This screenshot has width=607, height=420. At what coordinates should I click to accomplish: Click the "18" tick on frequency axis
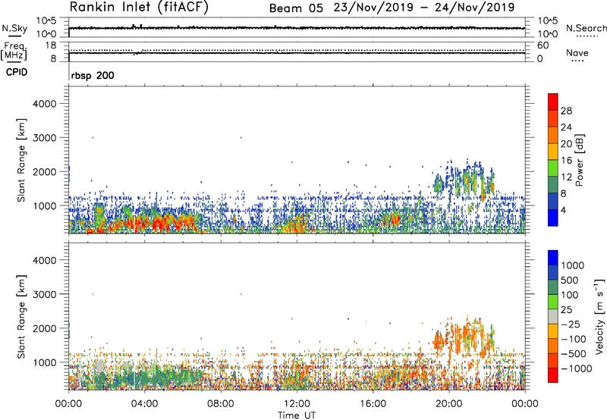tap(51, 45)
